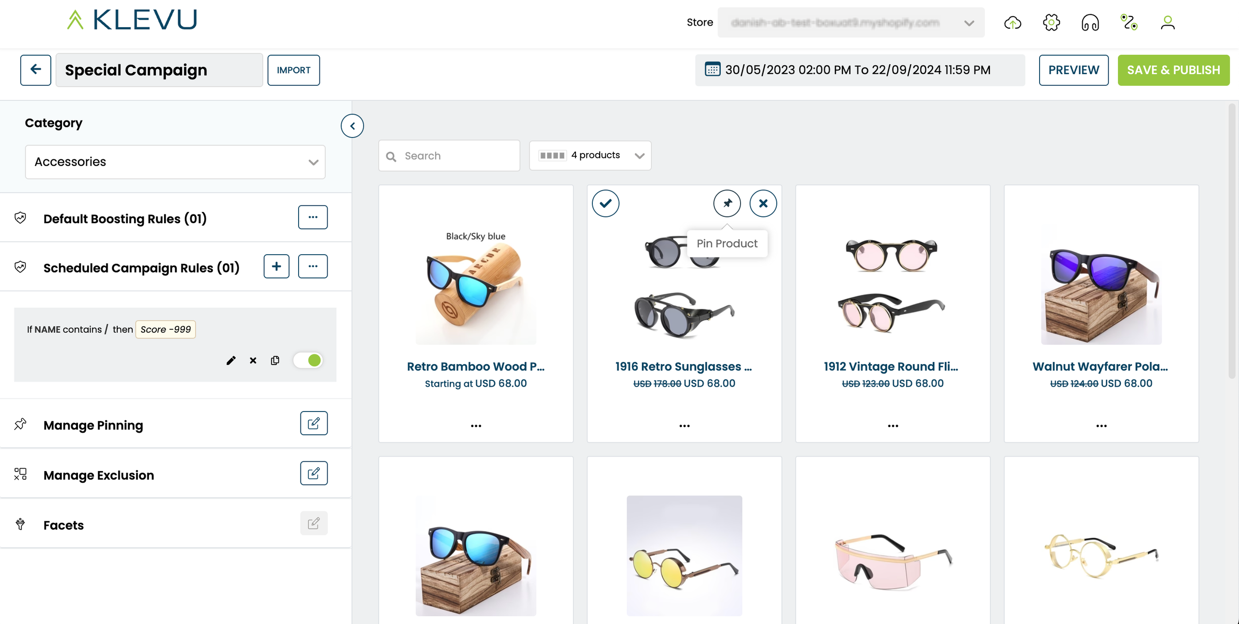Open Scheduled Campaign Rules more options menu
This screenshot has width=1239, height=624.
click(x=313, y=266)
